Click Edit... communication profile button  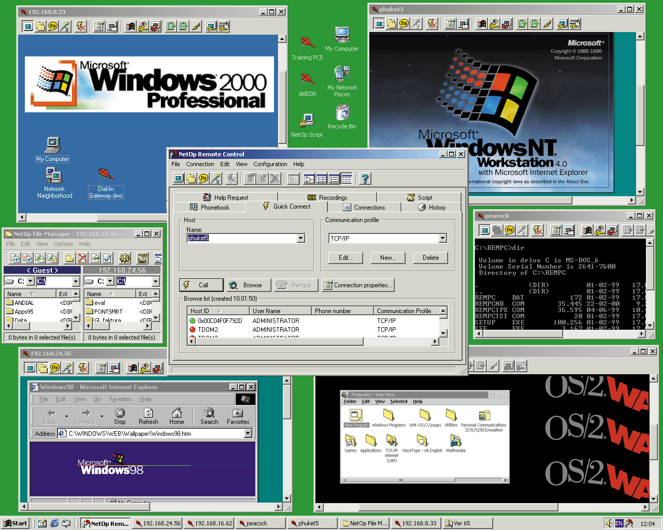[345, 258]
